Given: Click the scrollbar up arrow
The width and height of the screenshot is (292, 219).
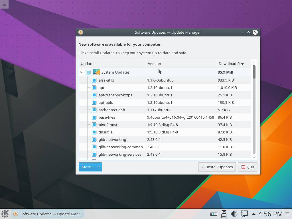Looking at the screenshot, I should [x=254, y=62].
